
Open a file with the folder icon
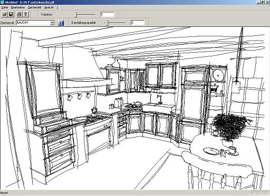[x=4, y=14]
